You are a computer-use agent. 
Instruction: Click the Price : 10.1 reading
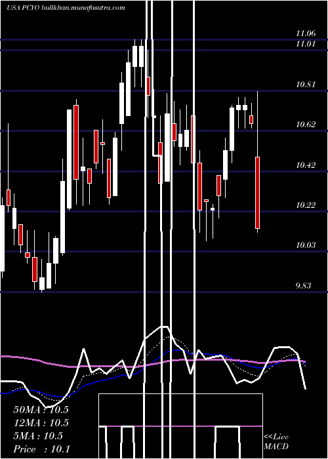[41, 449]
